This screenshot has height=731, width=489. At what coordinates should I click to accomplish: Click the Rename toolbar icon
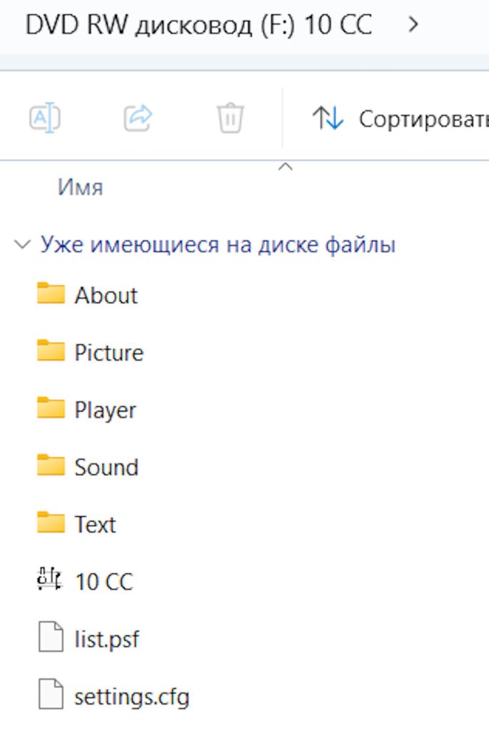(x=45, y=118)
